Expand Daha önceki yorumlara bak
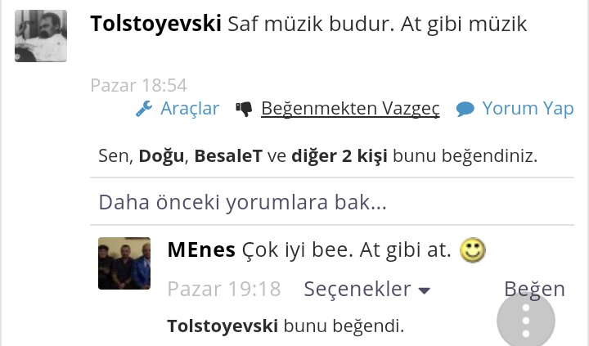Image resolution: width=589 pixels, height=346 pixels. [242, 201]
